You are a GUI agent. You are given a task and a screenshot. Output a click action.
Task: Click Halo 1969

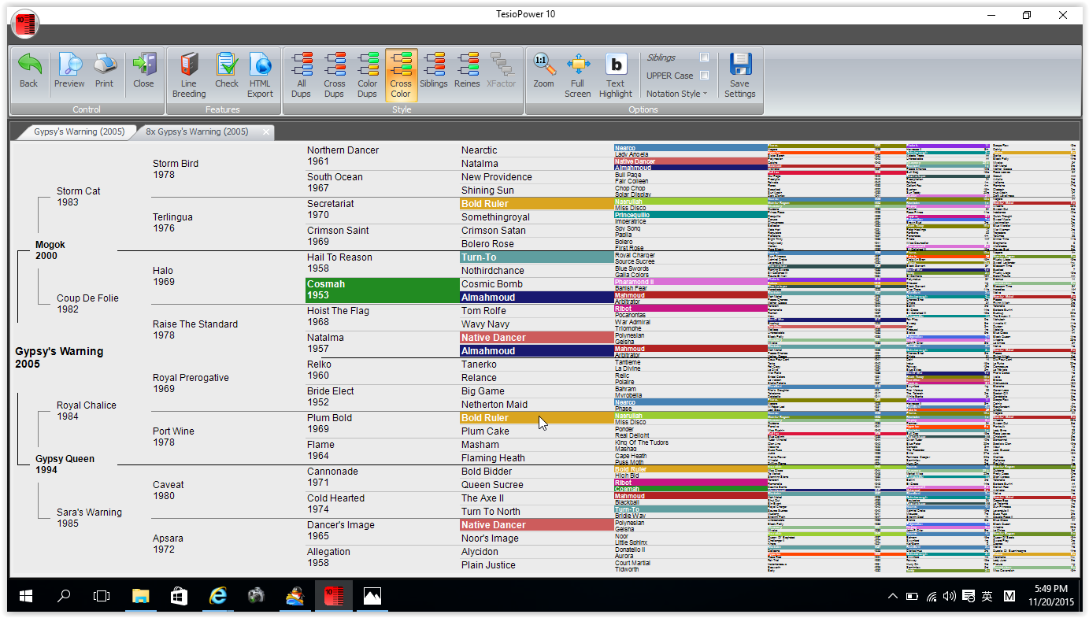click(x=164, y=276)
